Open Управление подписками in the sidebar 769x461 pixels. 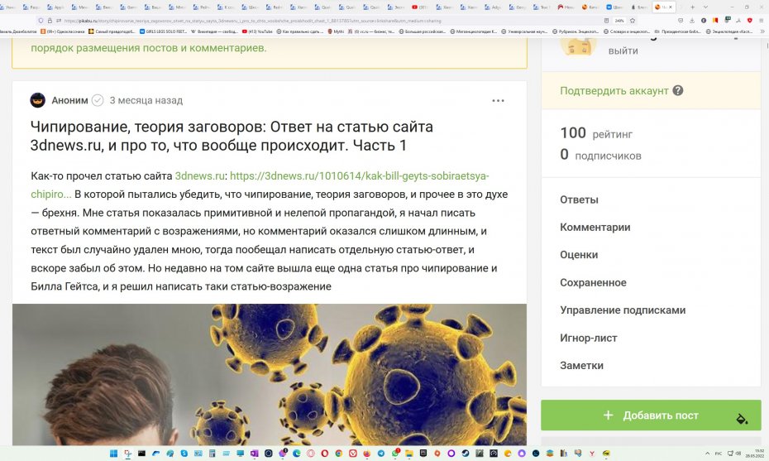click(622, 310)
